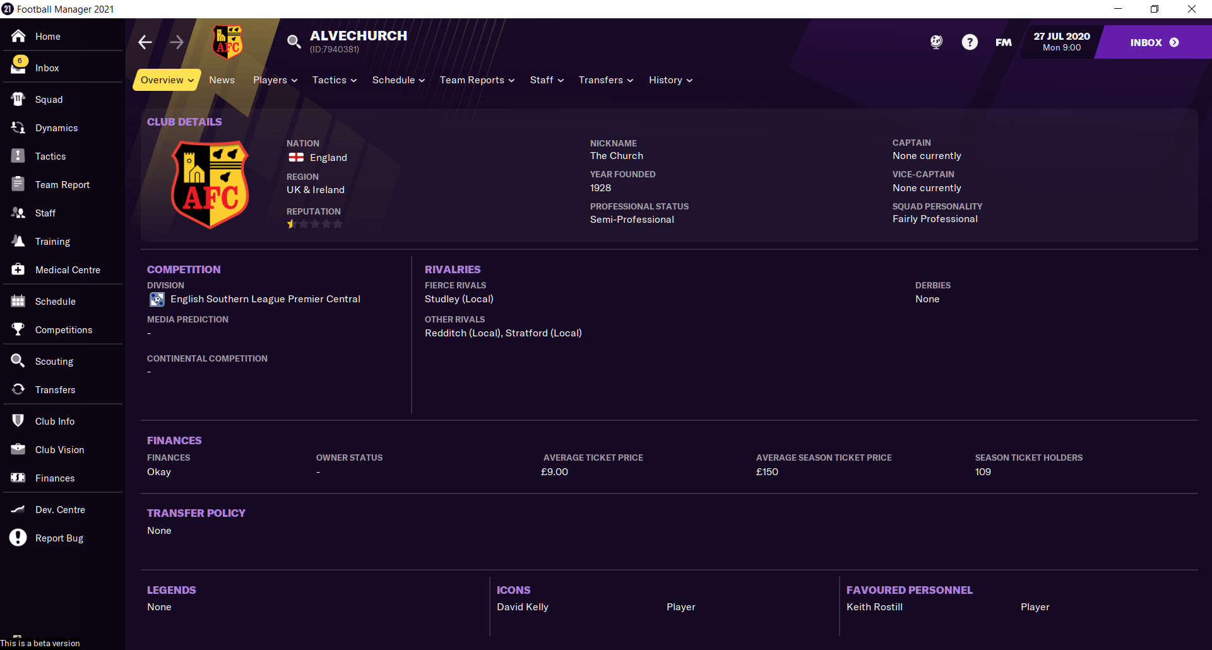This screenshot has width=1212, height=650.
Task: Select Squad label in the sidebar
Action: pos(49,100)
